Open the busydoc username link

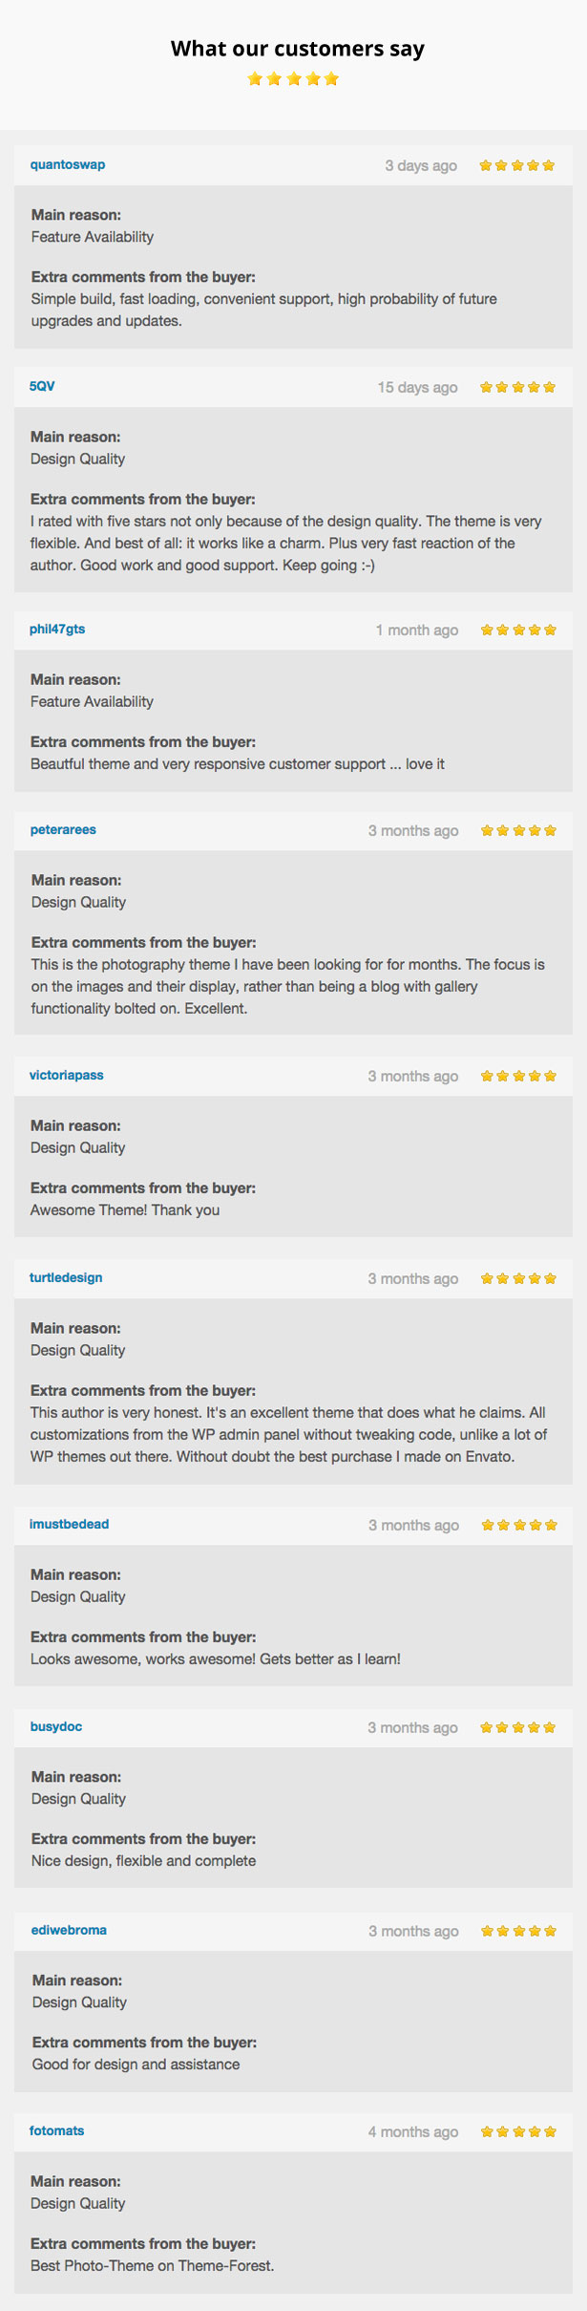pos(56,1726)
